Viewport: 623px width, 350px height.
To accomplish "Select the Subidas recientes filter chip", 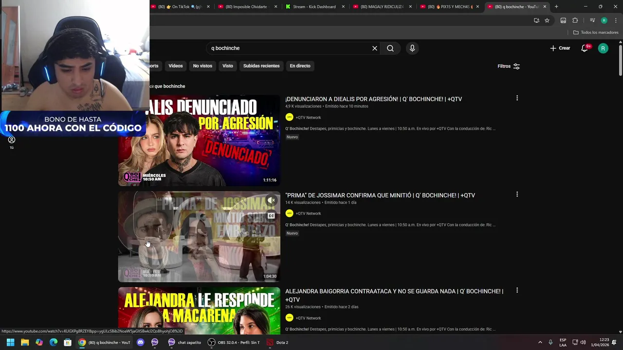I will pyautogui.click(x=261, y=66).
